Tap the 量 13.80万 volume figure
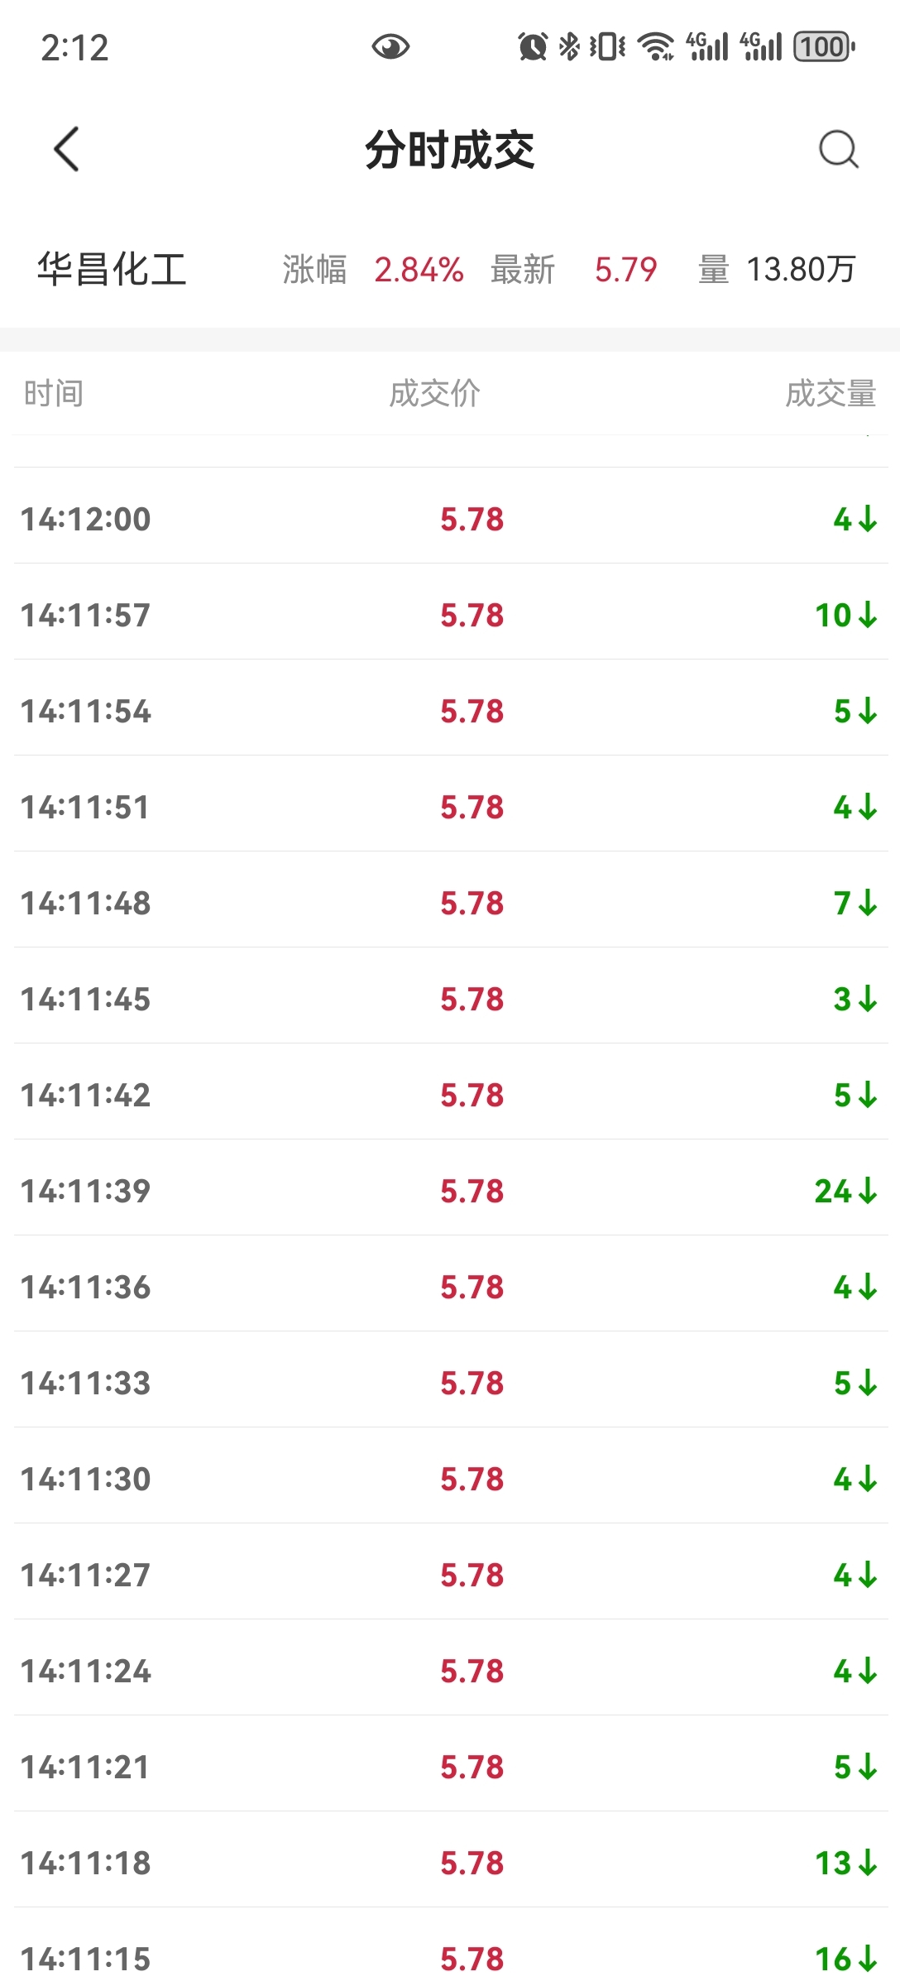900x1986 pixels. pyautogui.click(x=801, y=270)
